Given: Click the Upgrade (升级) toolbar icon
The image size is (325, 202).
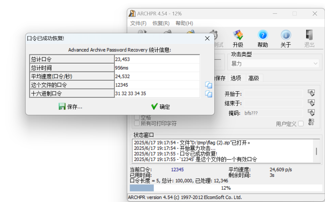Looking at the screenshot, I should [x=238, y=35].
